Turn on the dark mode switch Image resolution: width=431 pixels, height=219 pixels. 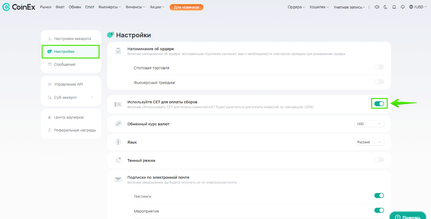pos(379,160)
